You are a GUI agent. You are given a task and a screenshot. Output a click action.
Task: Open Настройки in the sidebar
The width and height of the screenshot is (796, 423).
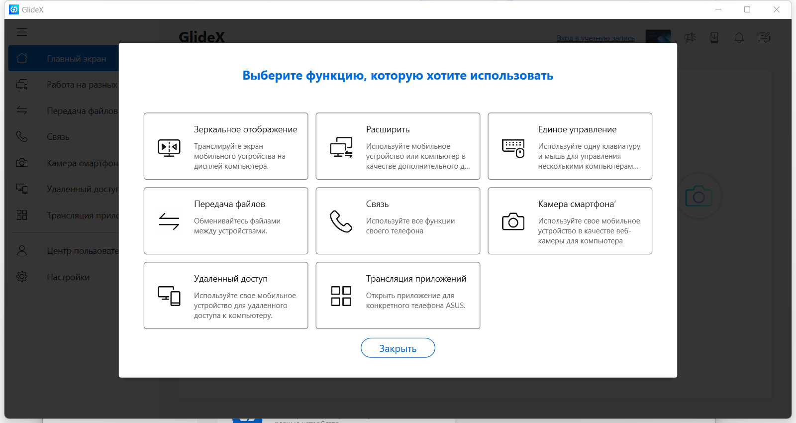(64, 277)
